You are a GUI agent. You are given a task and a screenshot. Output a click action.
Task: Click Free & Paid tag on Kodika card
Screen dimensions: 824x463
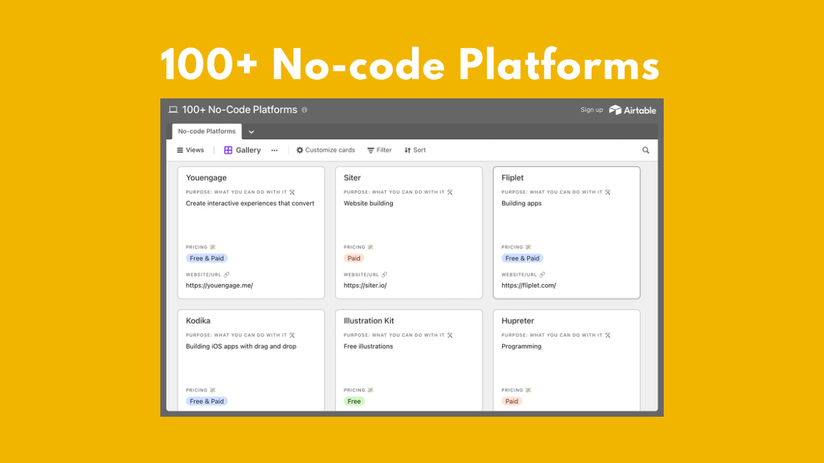click(x=207, y=401)
